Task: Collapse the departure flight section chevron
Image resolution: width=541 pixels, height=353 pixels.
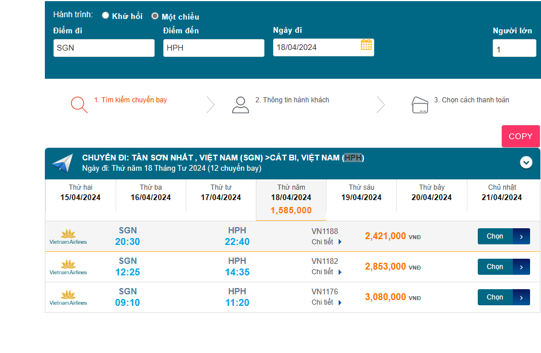Action: (526, 163)
